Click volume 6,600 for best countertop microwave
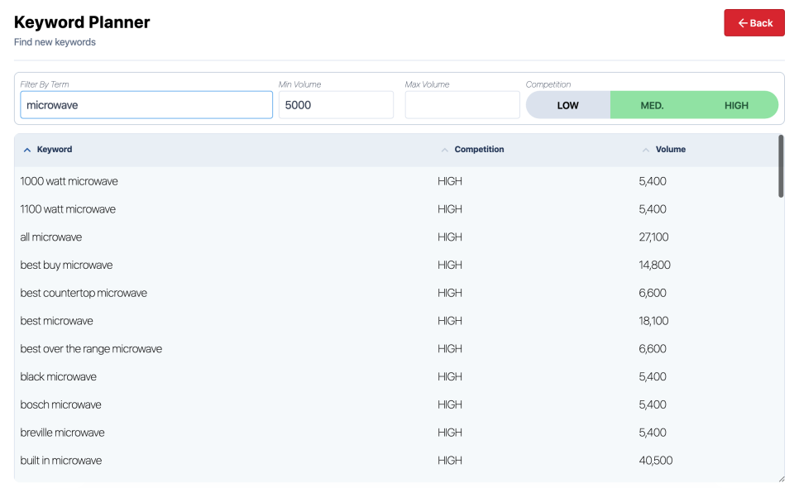Viewport: 794px width, 488px height. tap(653, 293)
